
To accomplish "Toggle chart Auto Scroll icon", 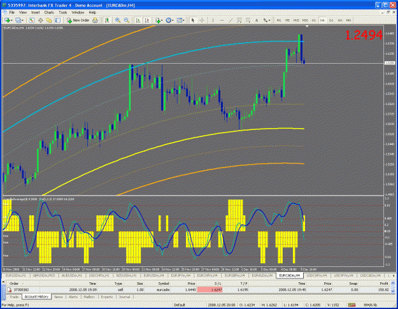I will [x=138, y=20].
